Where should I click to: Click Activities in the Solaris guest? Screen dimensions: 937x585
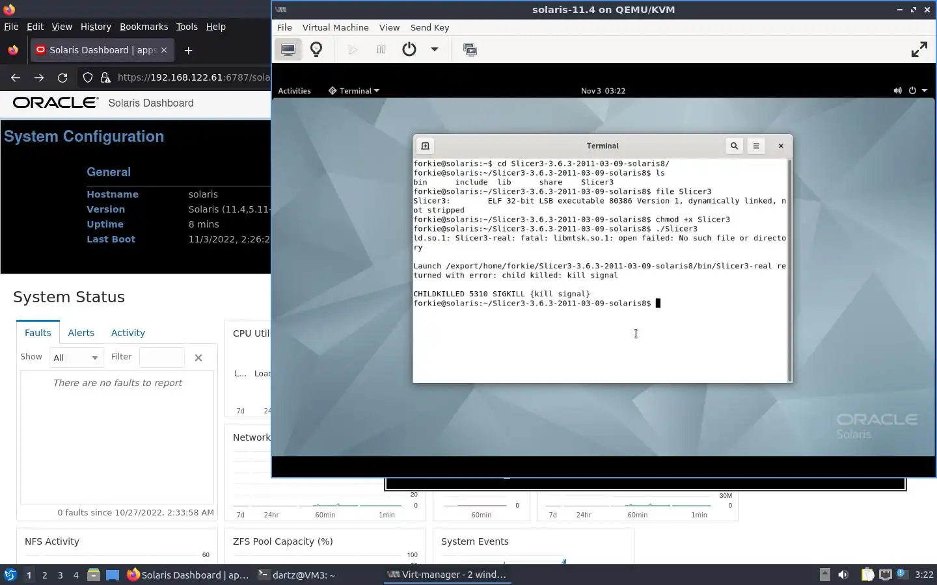coord(294,91)
